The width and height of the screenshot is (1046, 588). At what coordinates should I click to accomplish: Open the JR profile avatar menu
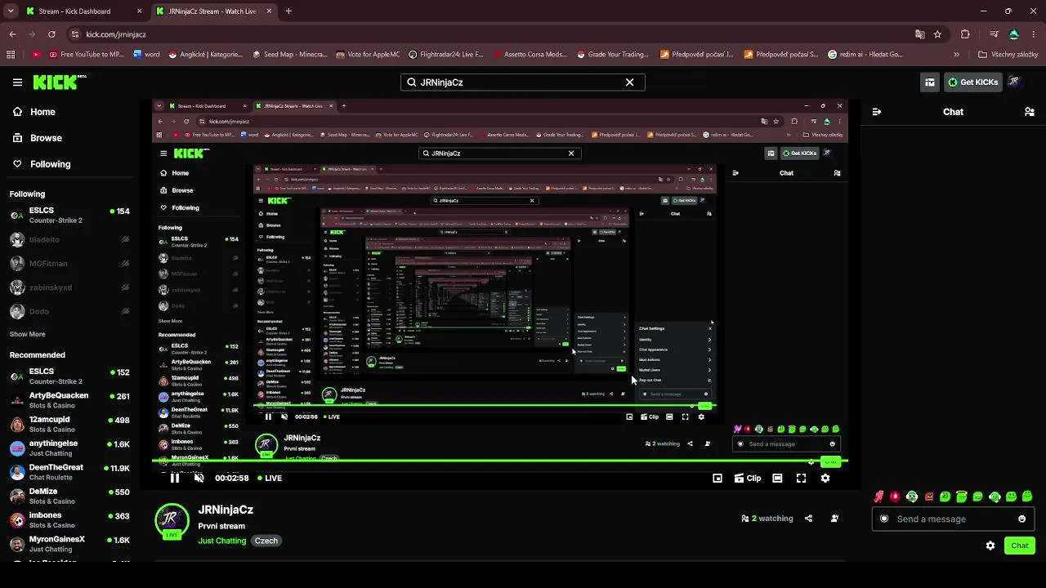[x=1014, y=82]
